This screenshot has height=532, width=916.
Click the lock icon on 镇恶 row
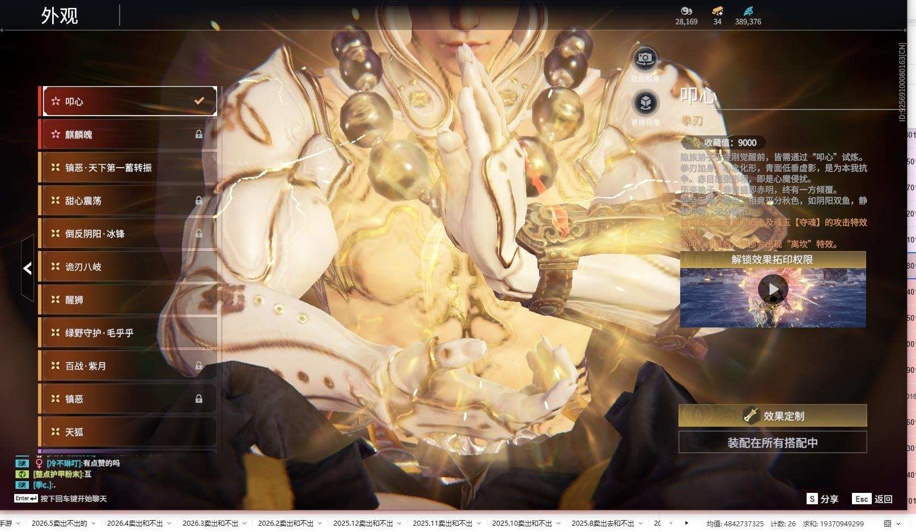click(x=199, y=399)
